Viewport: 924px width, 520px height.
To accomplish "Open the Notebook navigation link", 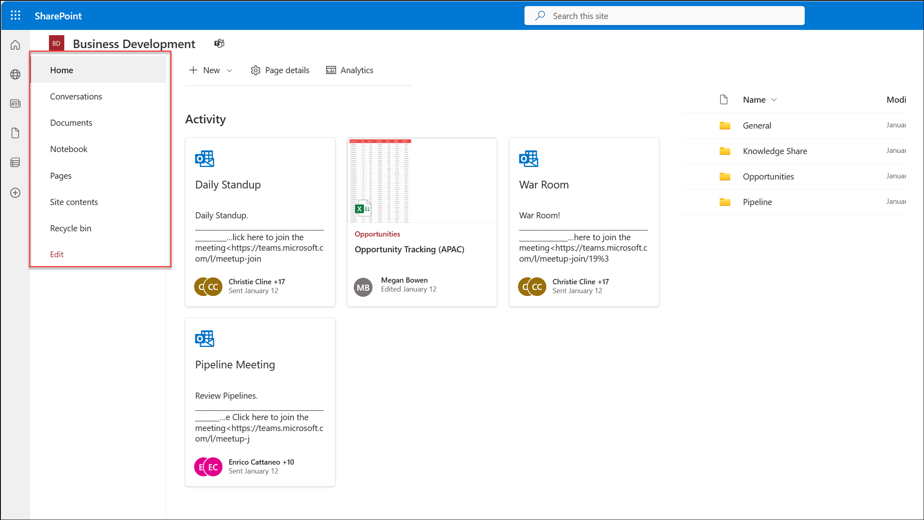I will coord(68,148).
